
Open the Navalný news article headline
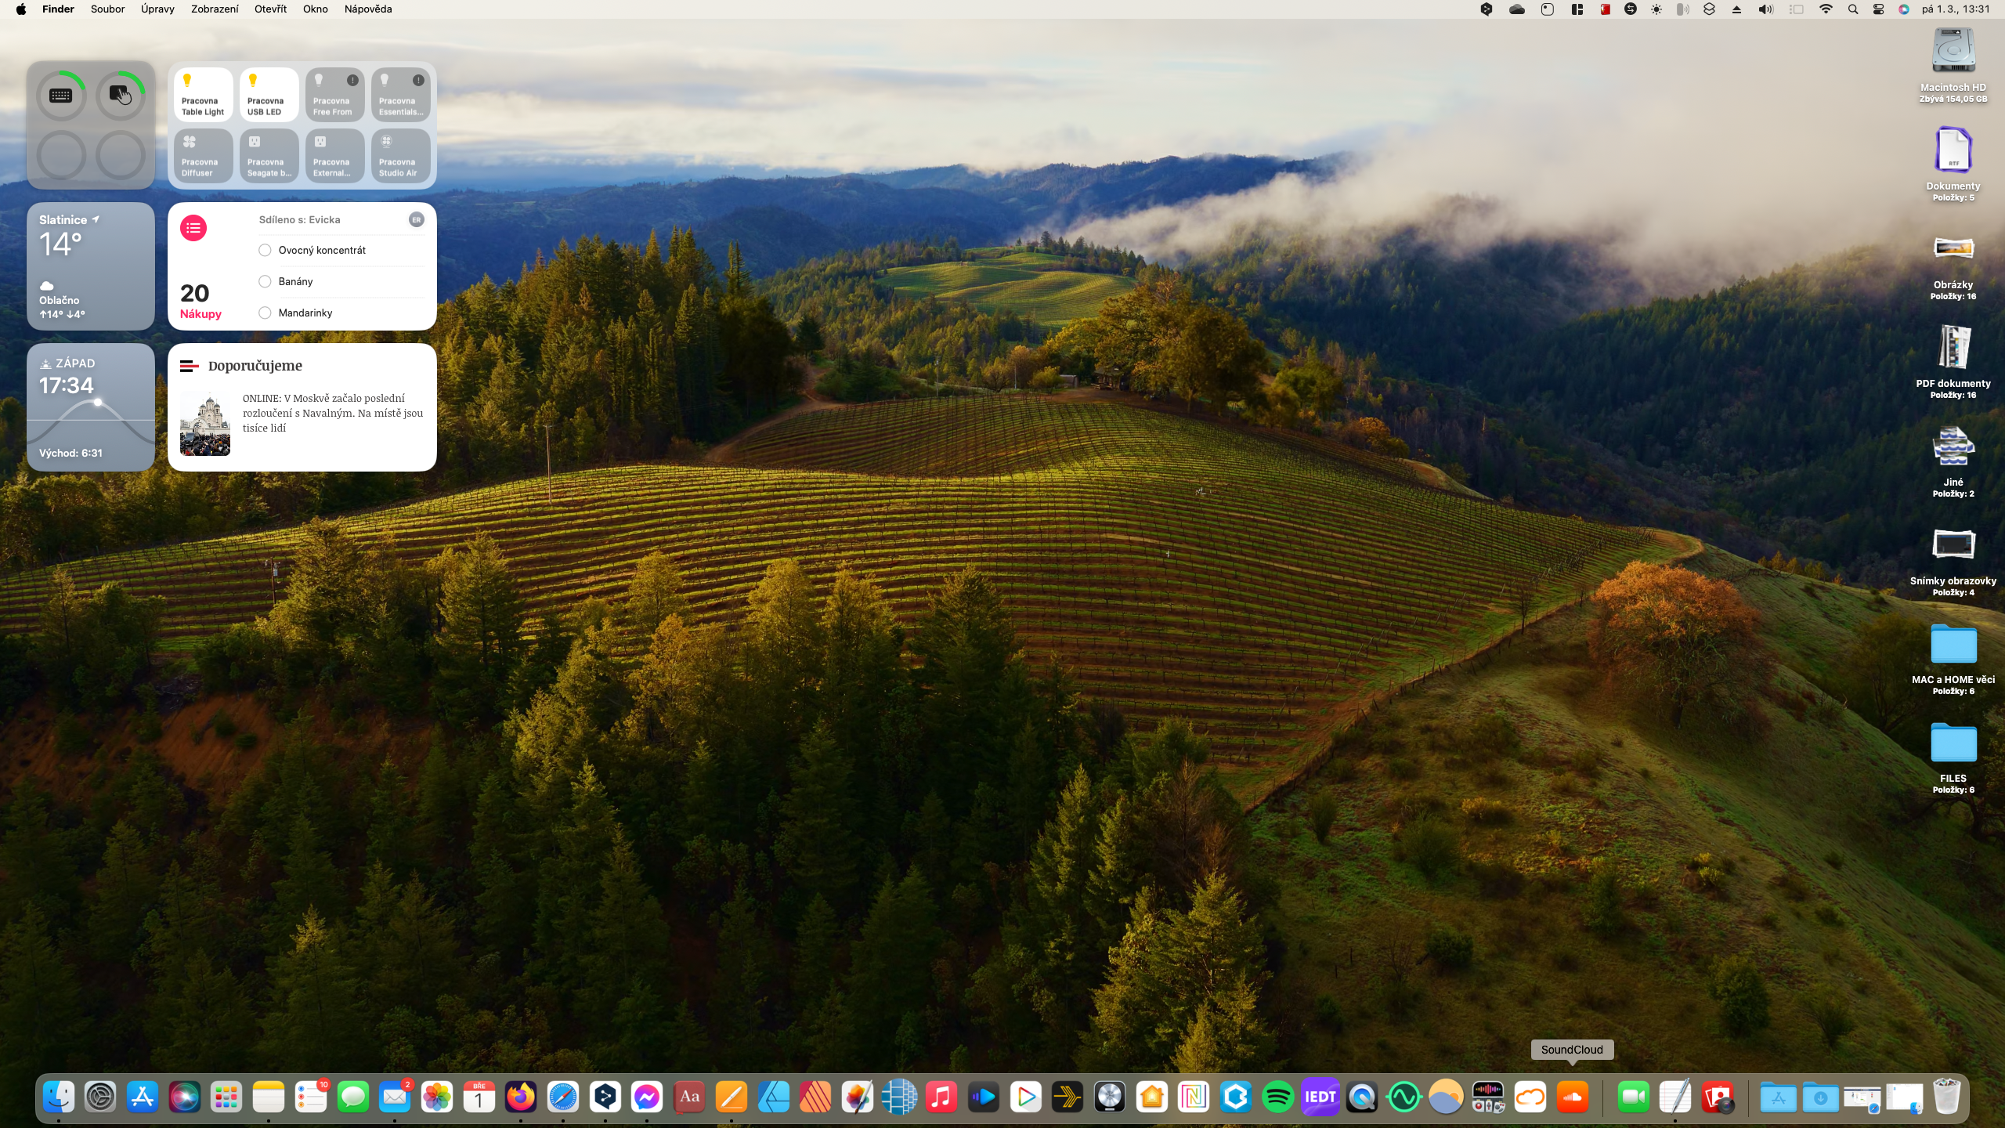[x=332, y=413]
